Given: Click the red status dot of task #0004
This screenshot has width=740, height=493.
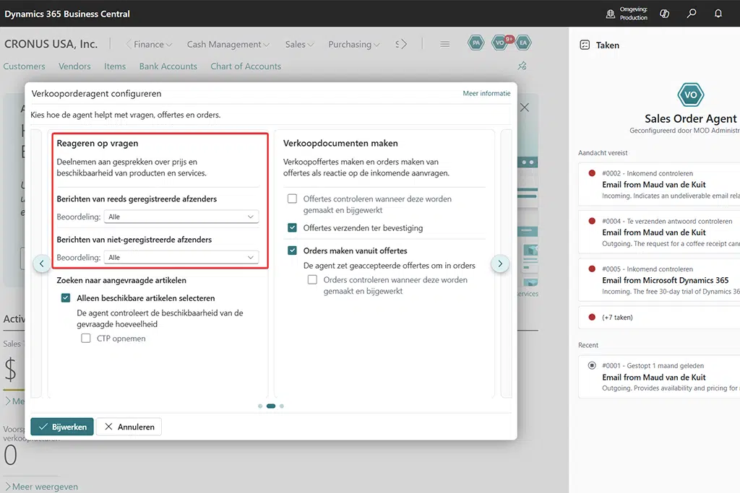Looking at the screenshot, I should pos(592,221).
